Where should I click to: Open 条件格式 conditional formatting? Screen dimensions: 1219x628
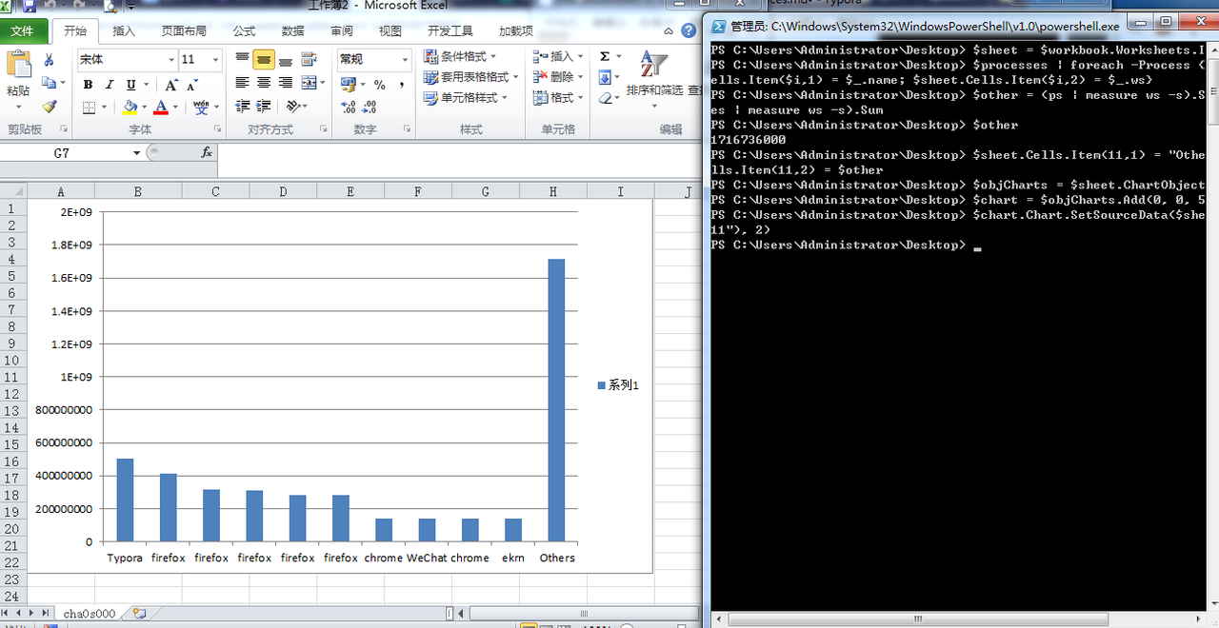click(x=462, y=55)
